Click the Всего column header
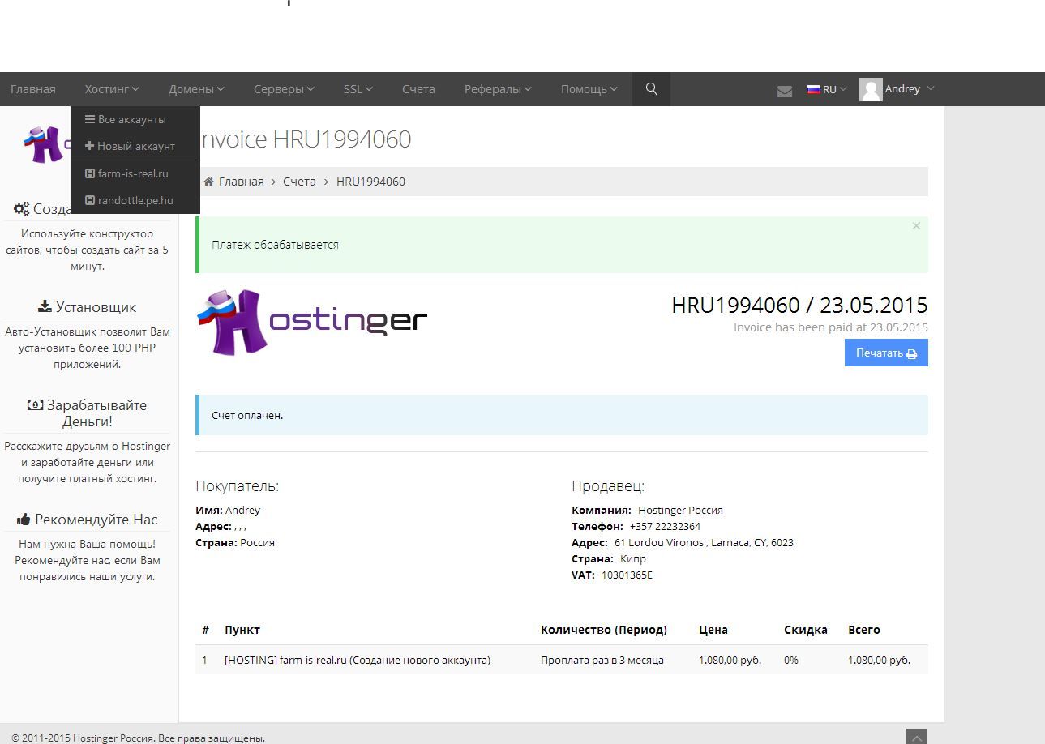 click(864, 630)
